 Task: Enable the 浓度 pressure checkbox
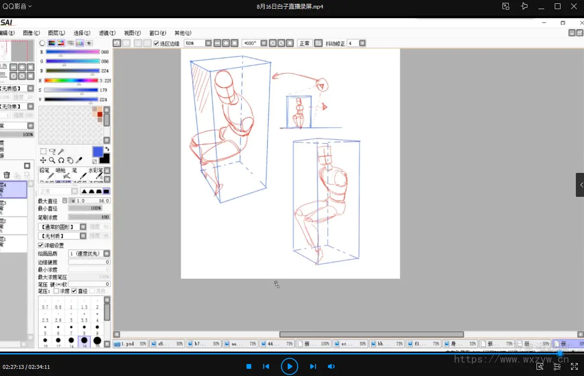pos(56,291)
